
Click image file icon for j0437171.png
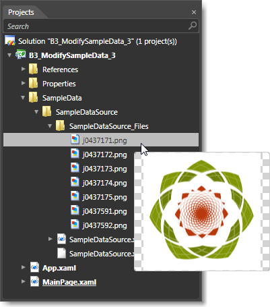tap(75, 140)
